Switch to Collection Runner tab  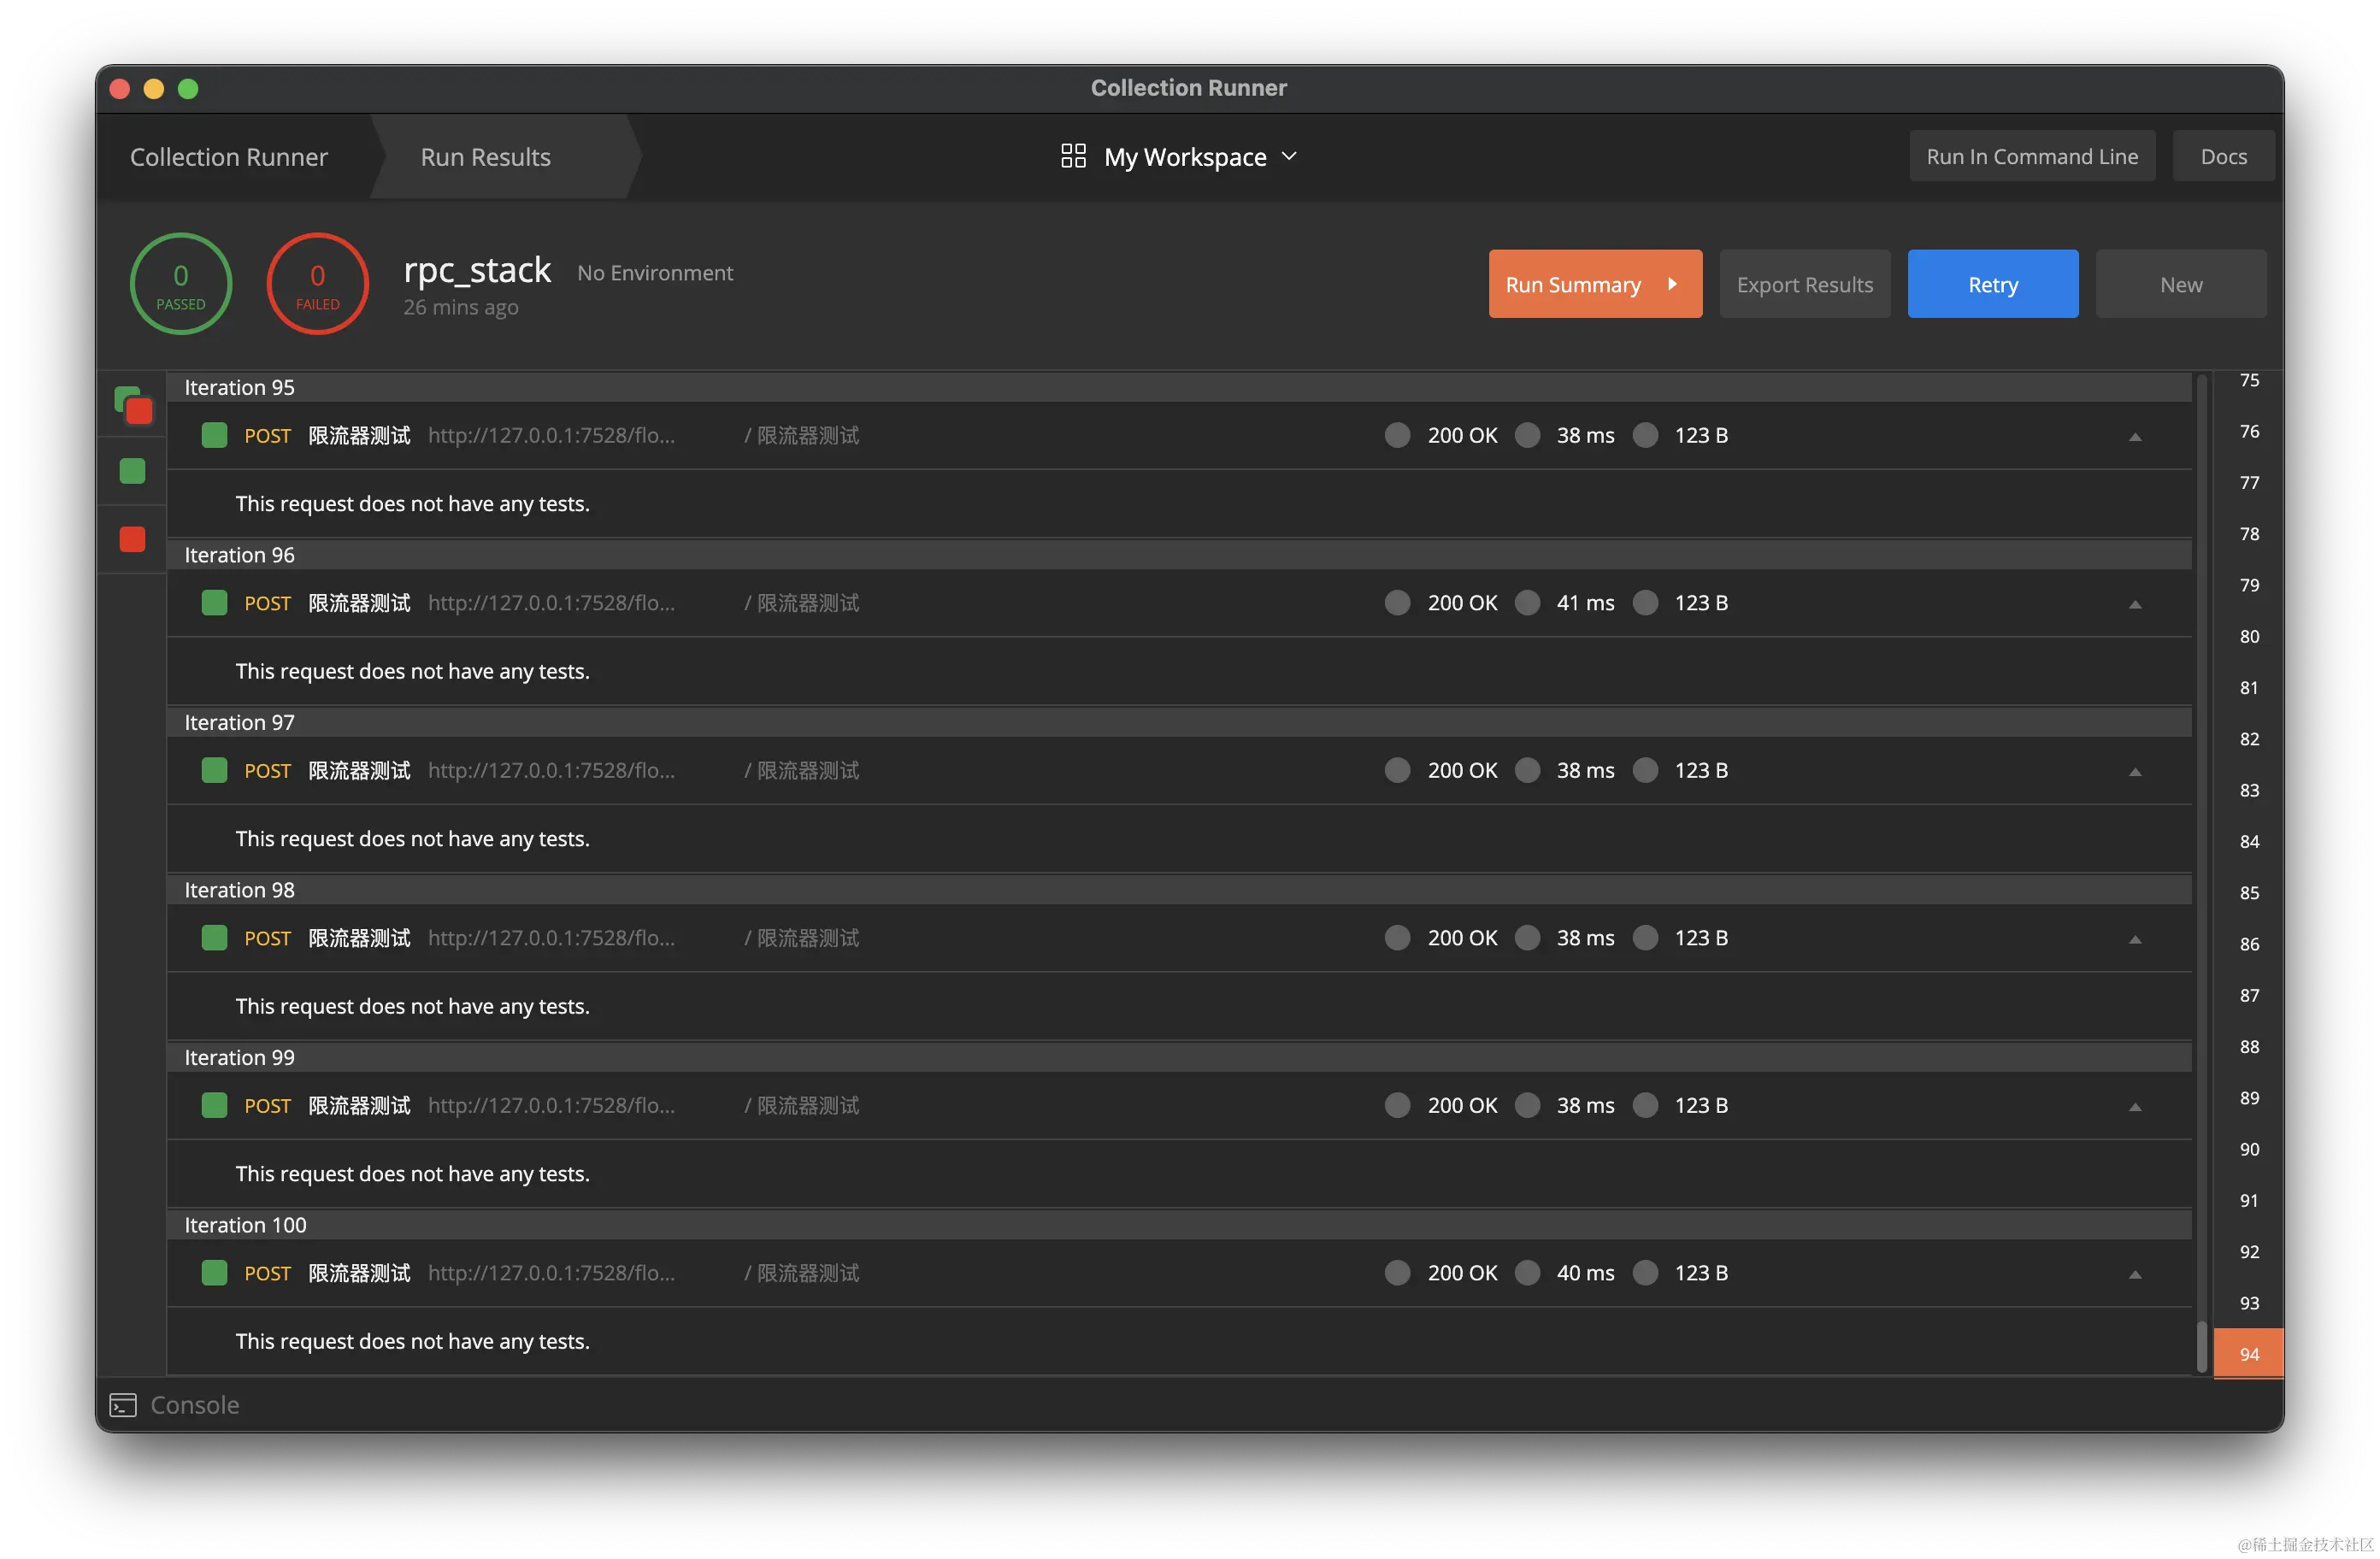coord(229,157)
